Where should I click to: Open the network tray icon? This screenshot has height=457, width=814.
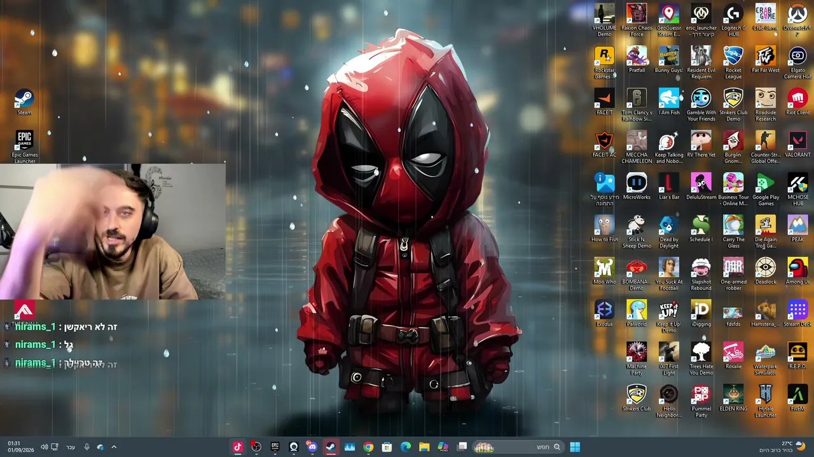coord(55,447)
